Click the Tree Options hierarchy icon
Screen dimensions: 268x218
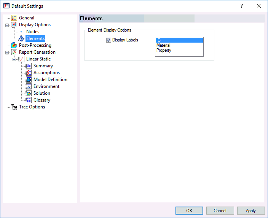coord(14,107)
